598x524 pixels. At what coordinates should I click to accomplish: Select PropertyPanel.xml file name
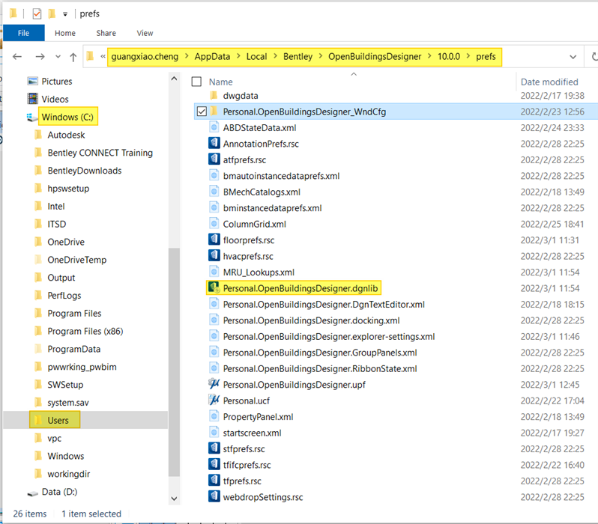(x=259, y=417)
